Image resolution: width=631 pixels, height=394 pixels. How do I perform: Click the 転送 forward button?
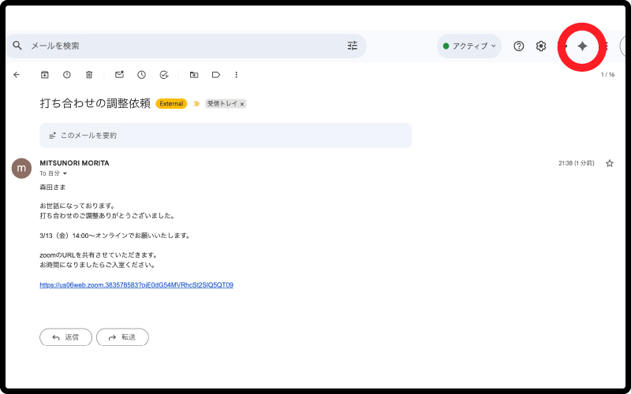(122, 337)
